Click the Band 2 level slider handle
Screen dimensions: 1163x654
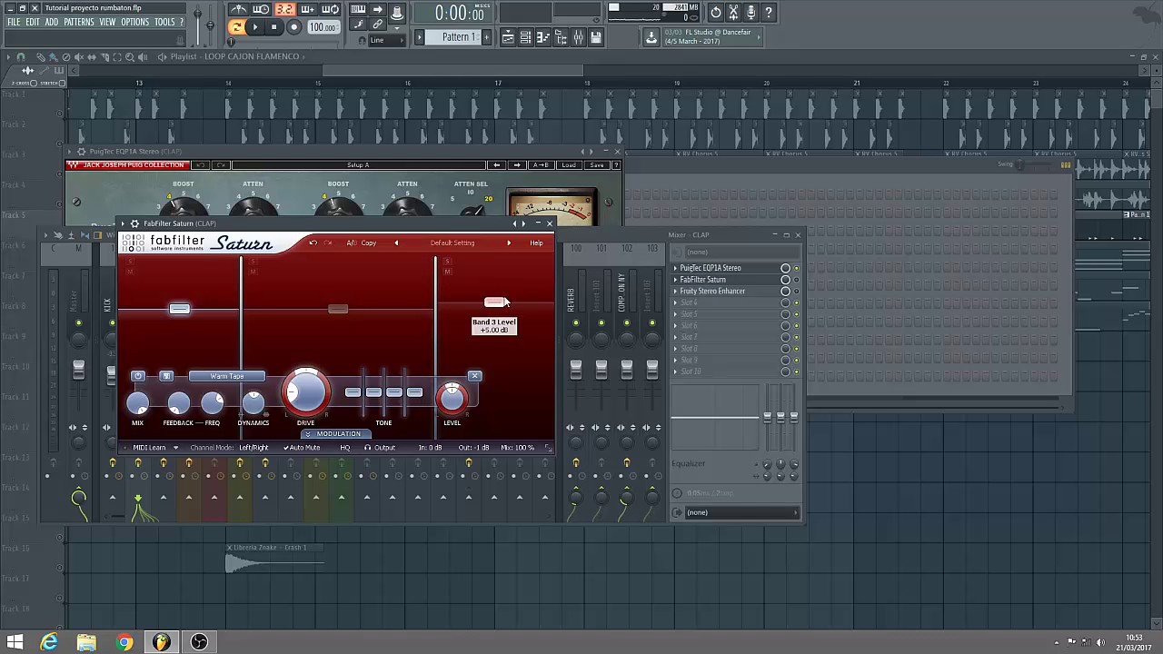tap(338, 309)
